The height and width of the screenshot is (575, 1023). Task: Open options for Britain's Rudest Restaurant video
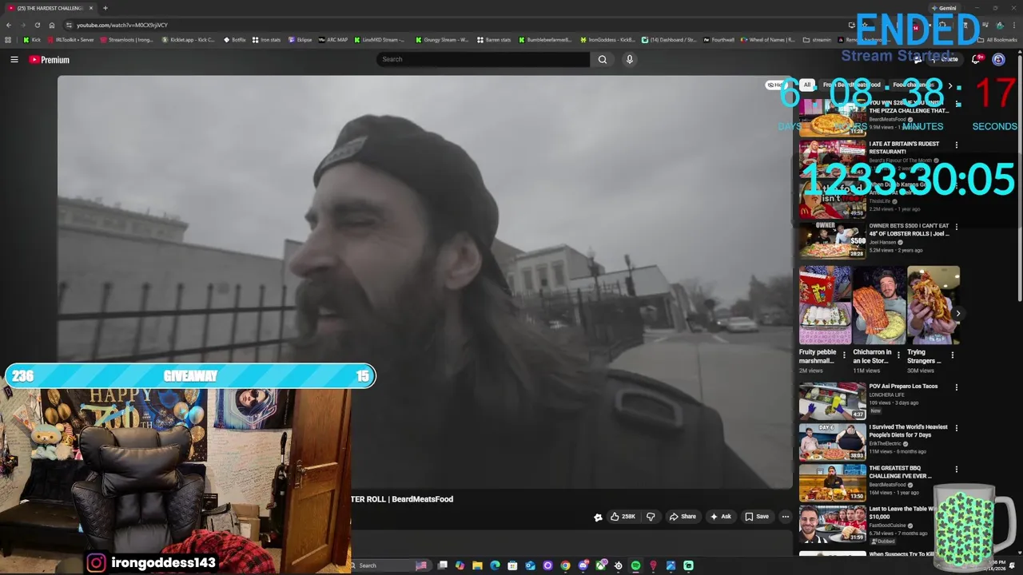coord(957,145)
